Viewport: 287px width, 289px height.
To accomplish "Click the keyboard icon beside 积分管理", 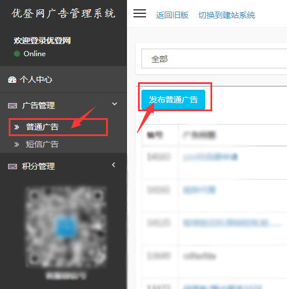I will (x=12, y=166).
